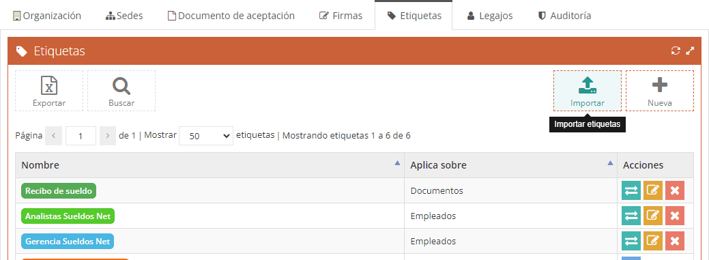709x260 pixels.
Task: Refresh the Etiquetas panel
Action: [676, 50]
